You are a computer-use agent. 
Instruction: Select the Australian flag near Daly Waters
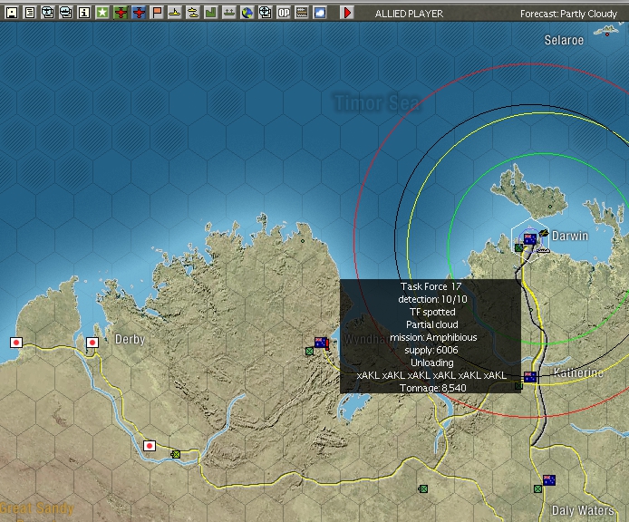pos(549,480)
